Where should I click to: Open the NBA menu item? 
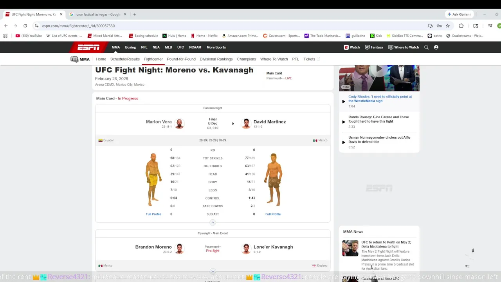click(x=156, y=47)
